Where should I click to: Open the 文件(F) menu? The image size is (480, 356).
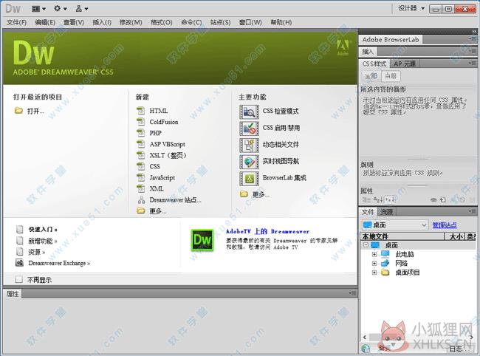click(16, 22)
